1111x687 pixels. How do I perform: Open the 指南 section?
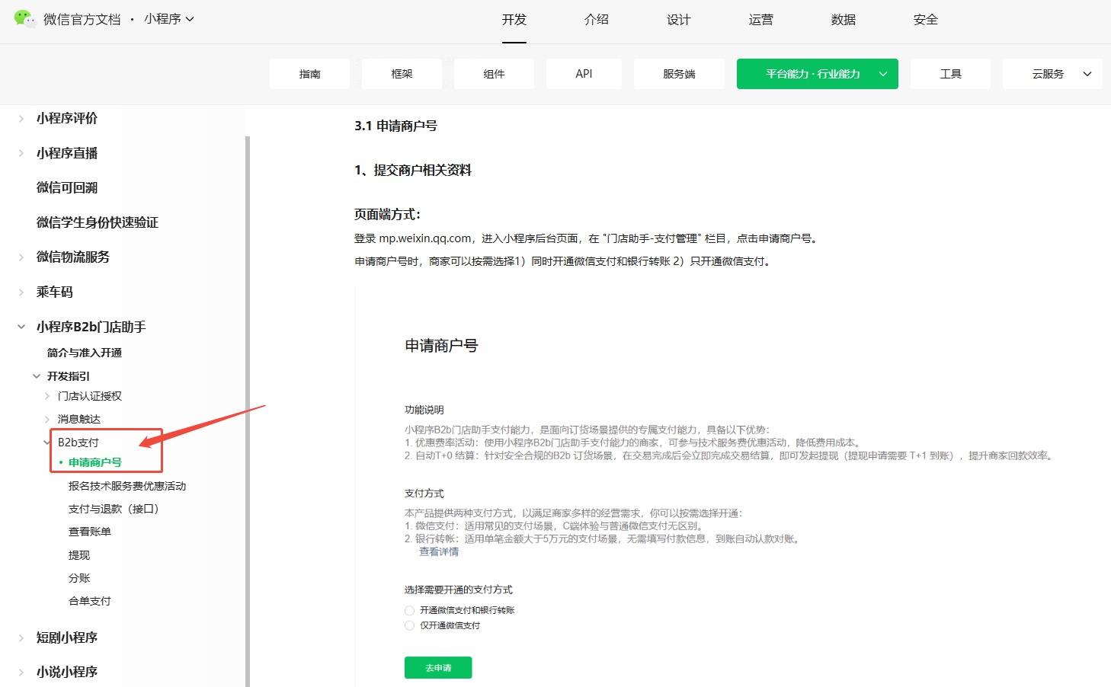pyautogui.click(x=309, y=74)
